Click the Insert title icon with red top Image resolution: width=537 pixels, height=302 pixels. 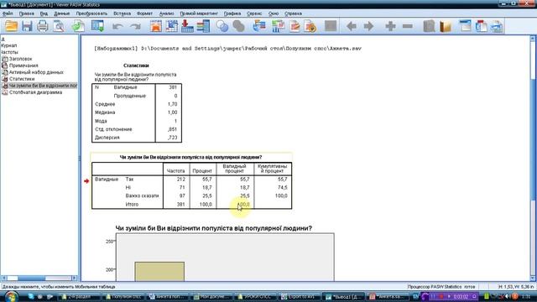(x=481, y=26)
